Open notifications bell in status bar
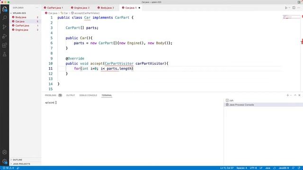This screenshot has width=303, height=170. [x=299, y=168]
